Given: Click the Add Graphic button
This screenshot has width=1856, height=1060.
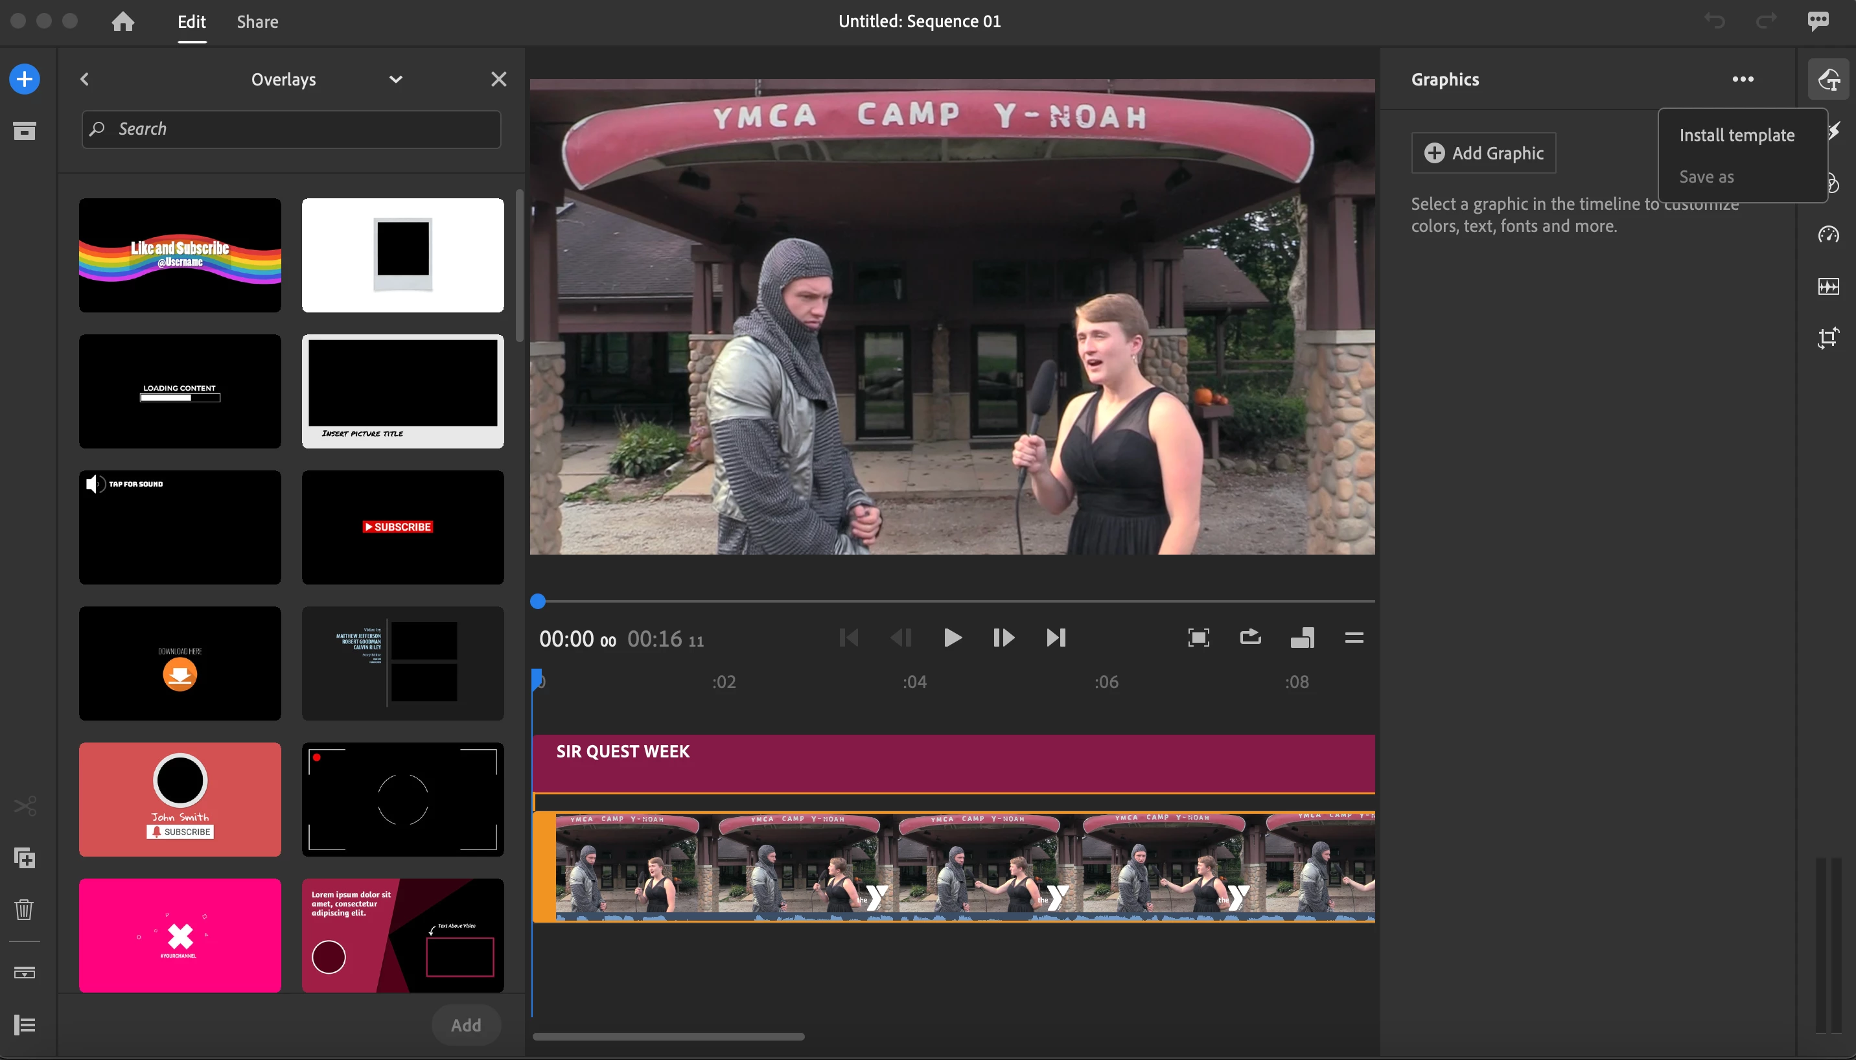Looking at the screenshot, I should click(1483, 153).
